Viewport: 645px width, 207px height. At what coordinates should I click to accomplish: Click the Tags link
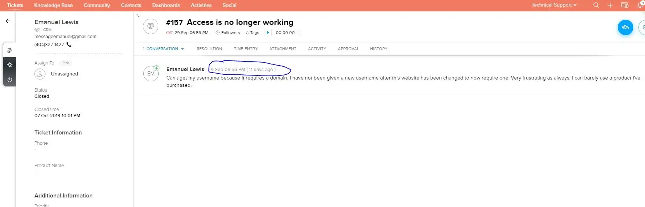253,33
